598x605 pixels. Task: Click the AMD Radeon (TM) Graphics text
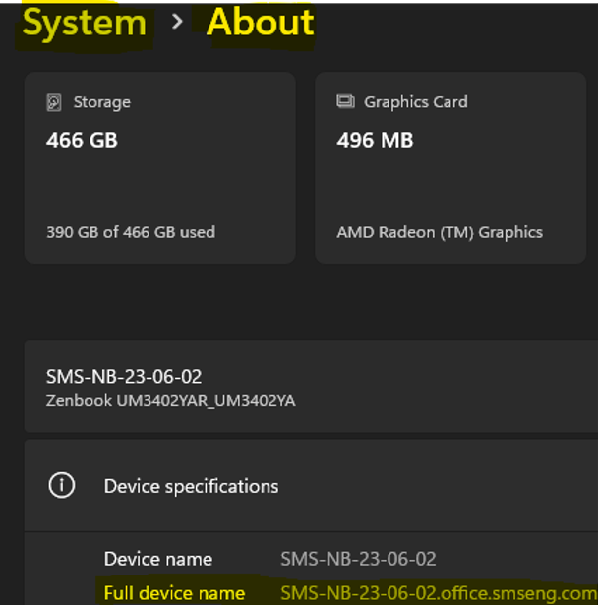439,232
